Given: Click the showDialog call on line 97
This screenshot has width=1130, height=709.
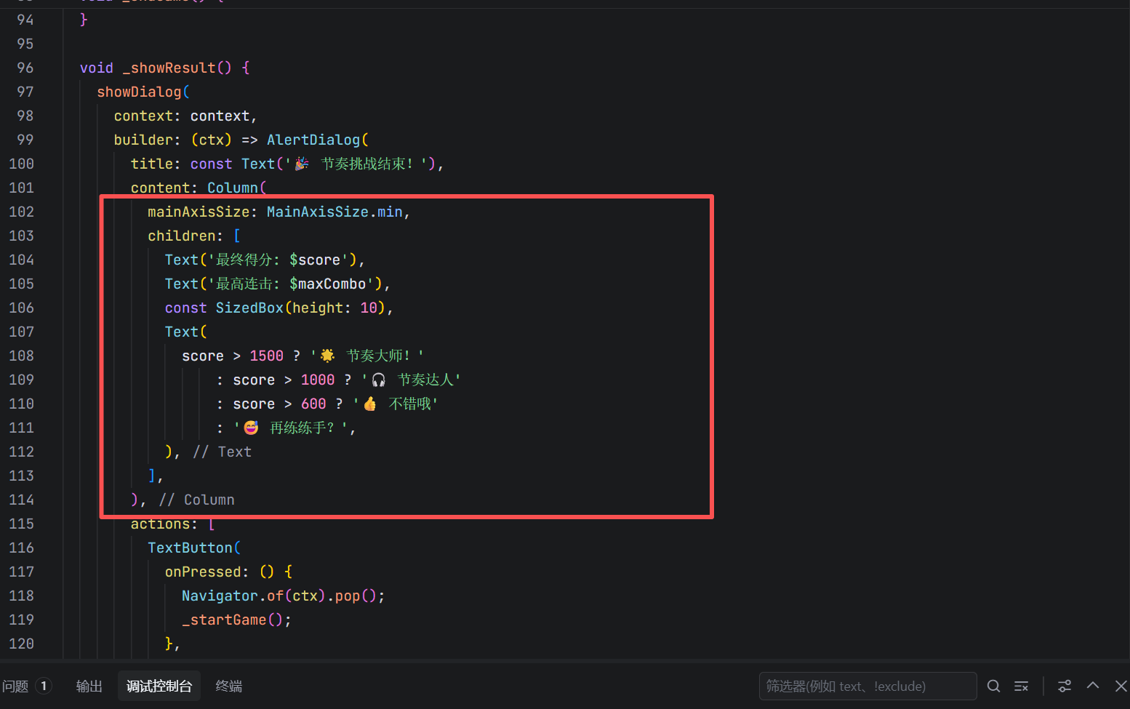Looking at the screenshot, I should 139,92.
